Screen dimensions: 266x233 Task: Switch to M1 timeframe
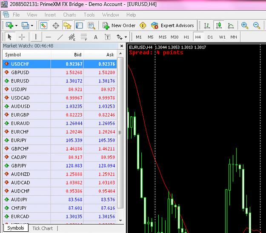point(139,37)
